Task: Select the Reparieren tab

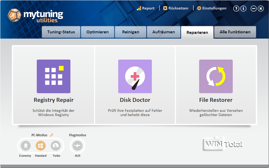Action: pyautogui.click(x=197, y=32)
